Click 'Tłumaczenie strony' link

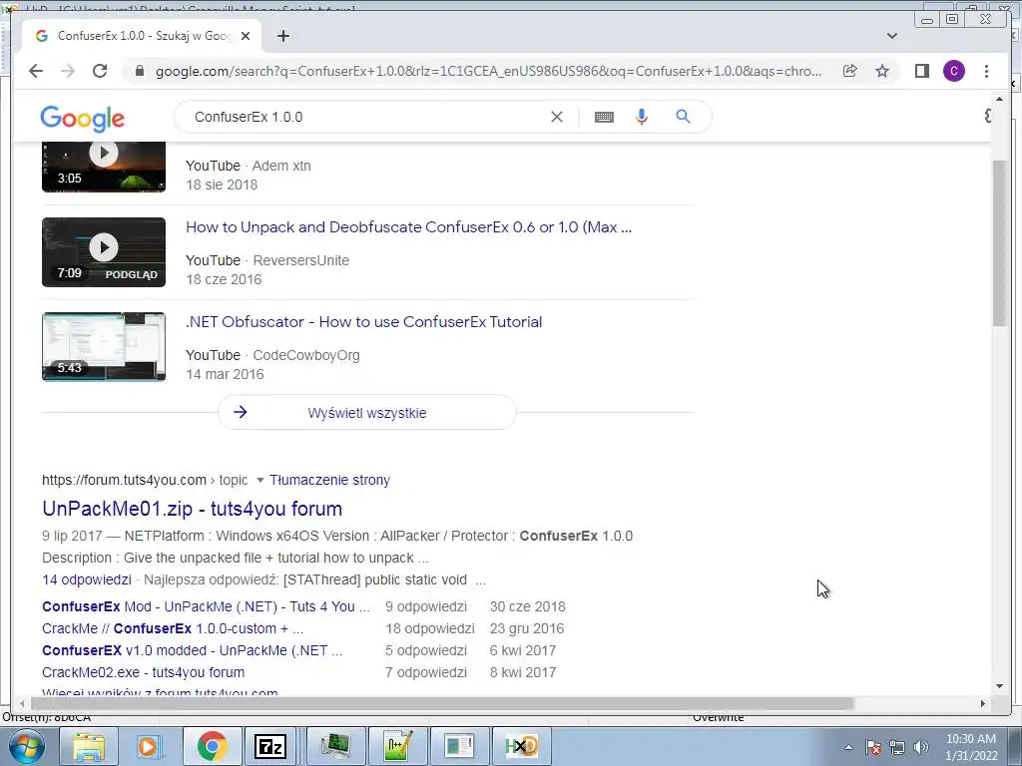coord(329,480)
